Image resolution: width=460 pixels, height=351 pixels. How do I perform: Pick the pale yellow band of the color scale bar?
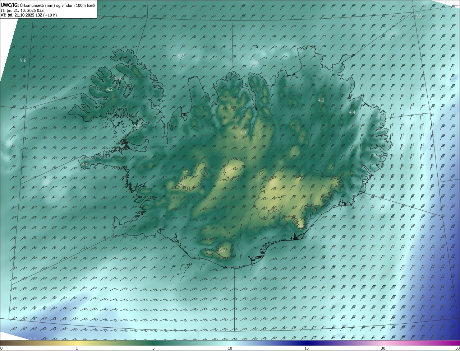pyautogui.click(x=77, y=343)
